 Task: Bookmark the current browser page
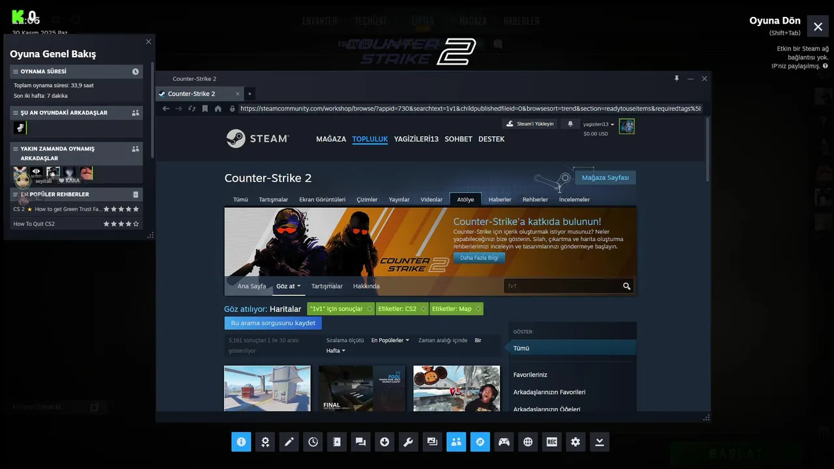(x=205, y=109)
